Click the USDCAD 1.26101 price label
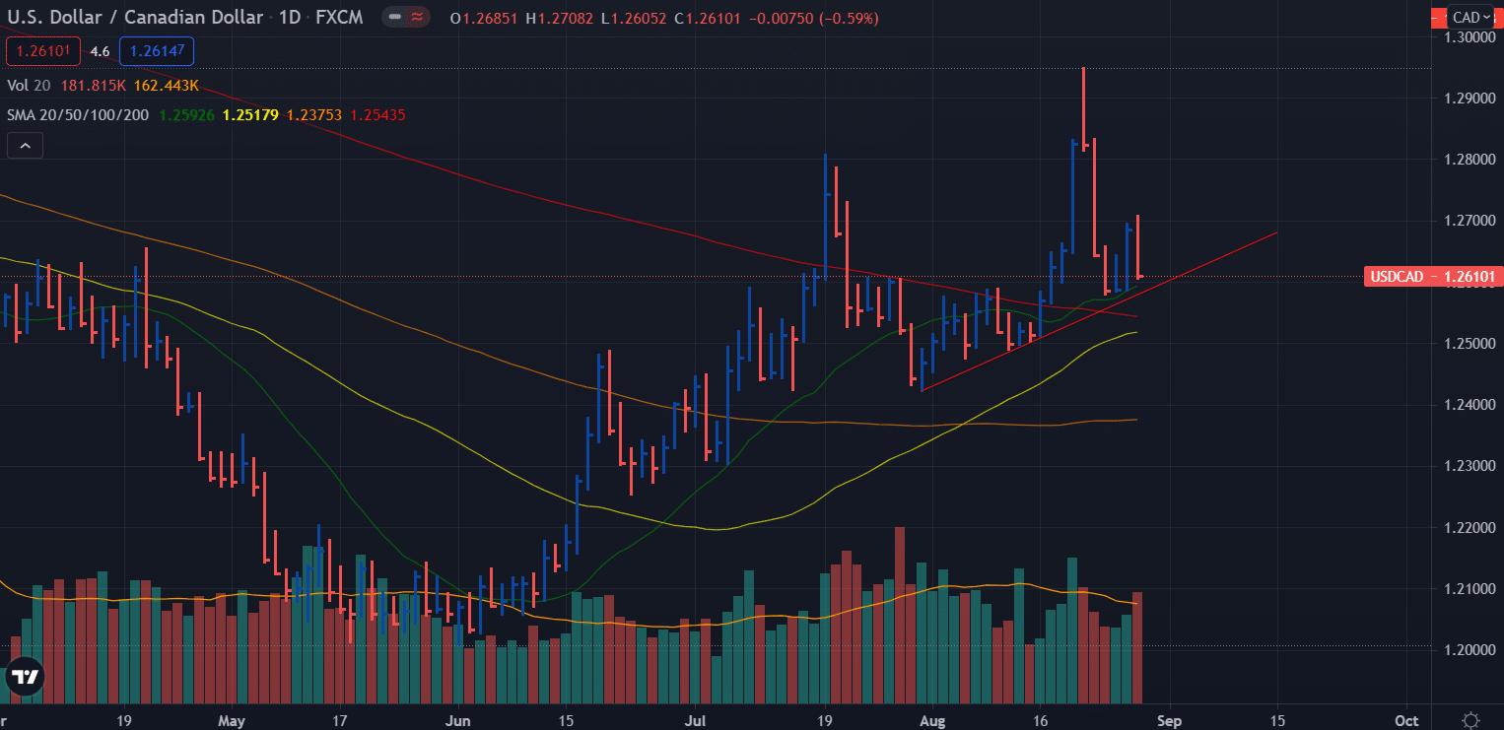 pos(1432,277)
